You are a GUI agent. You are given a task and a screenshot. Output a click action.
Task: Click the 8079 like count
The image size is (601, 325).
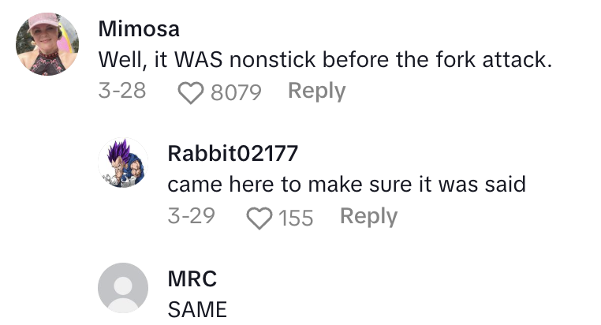(x=236, y=92)
